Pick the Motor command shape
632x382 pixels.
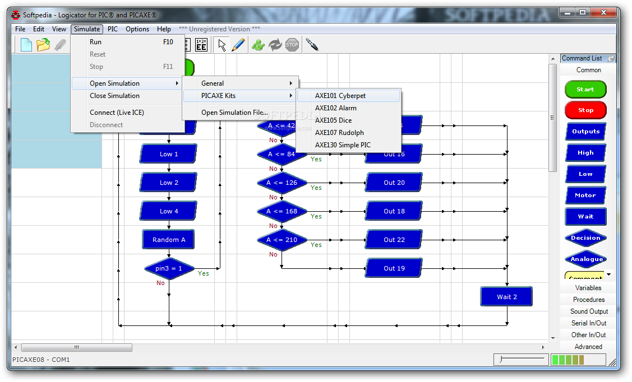click(585, 195)
